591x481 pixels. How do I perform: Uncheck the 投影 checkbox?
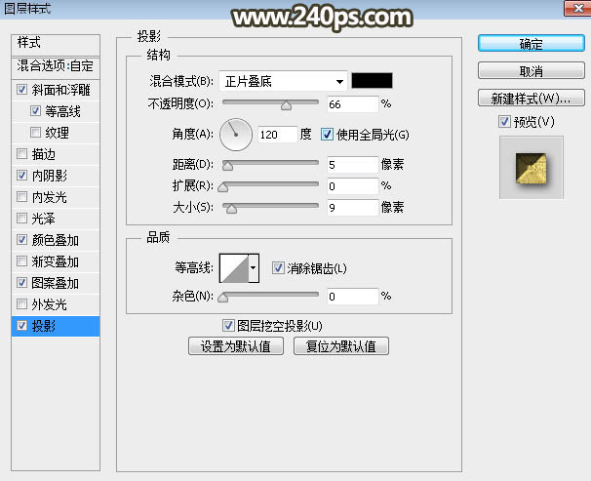21,325
